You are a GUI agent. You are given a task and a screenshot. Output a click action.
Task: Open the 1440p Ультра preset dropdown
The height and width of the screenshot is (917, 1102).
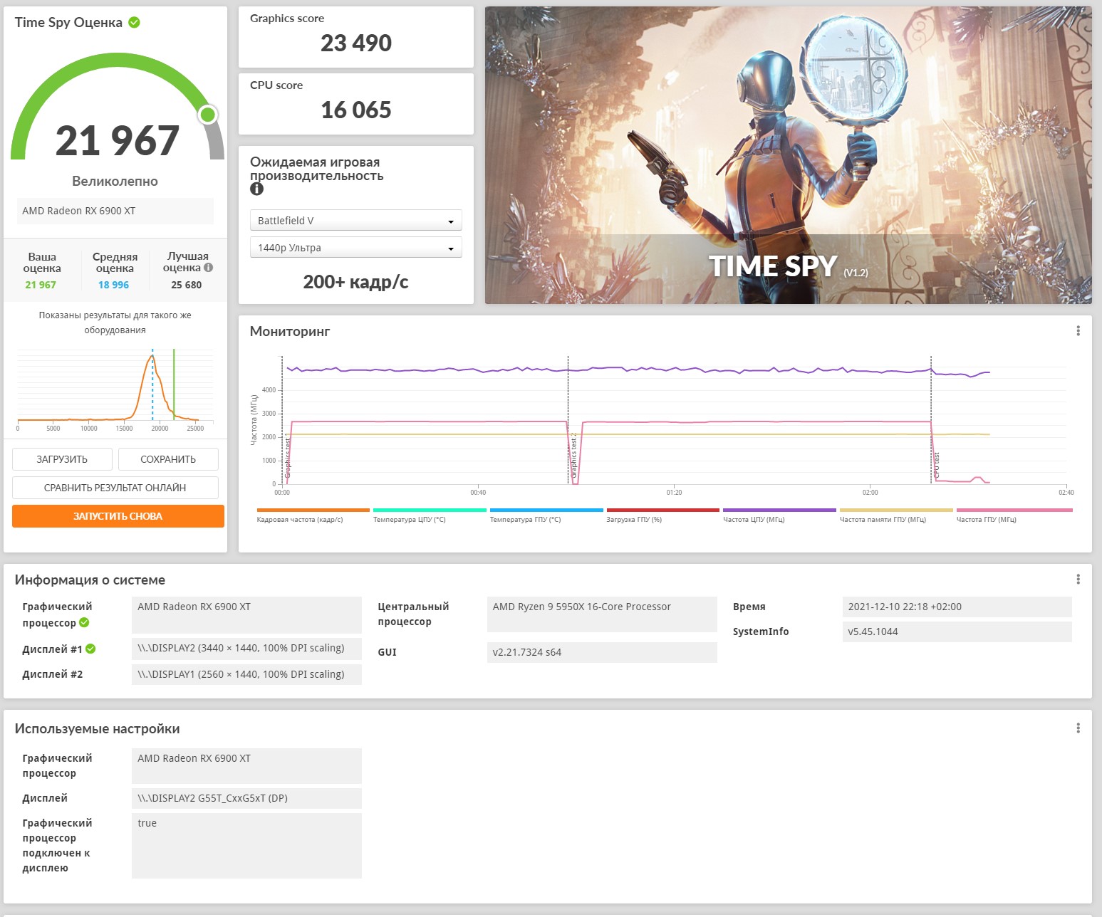(356, 248)
